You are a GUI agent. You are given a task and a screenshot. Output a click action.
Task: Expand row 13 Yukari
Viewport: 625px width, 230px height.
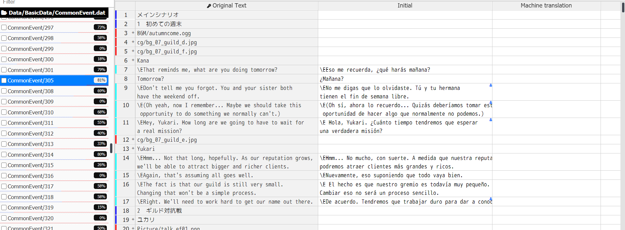coord(133,149)
